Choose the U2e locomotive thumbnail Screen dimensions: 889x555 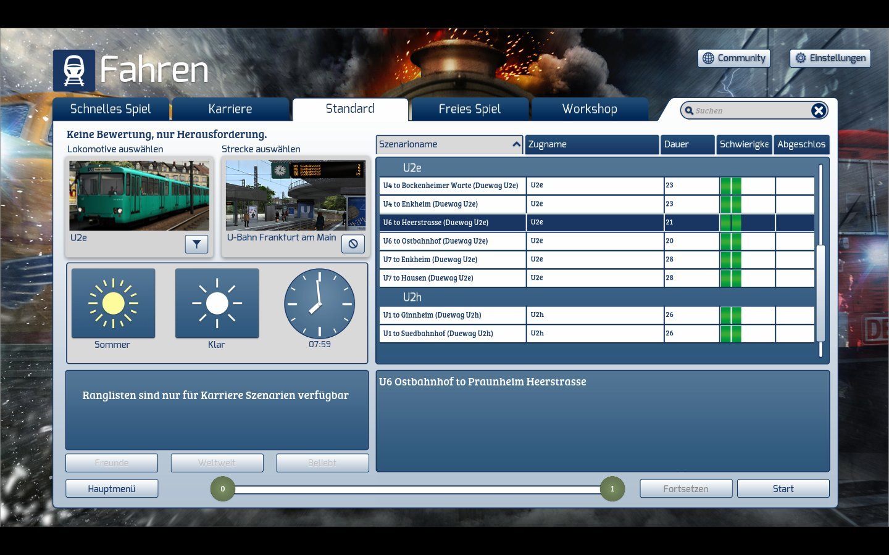click(x=139, y=195)
